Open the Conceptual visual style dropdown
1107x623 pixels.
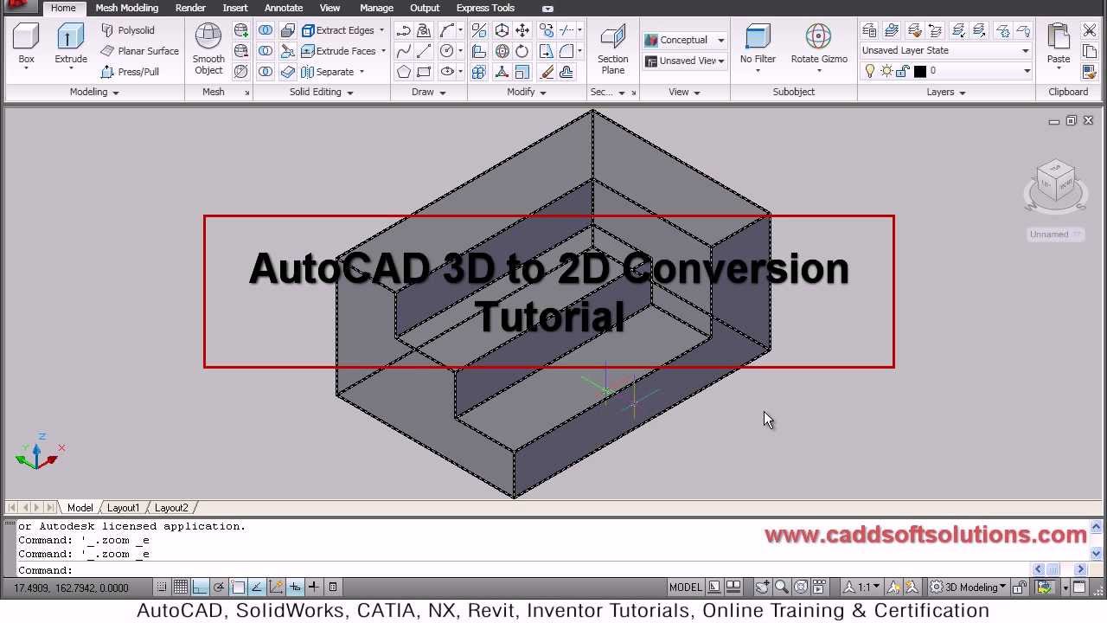click(x=684, y=40)
